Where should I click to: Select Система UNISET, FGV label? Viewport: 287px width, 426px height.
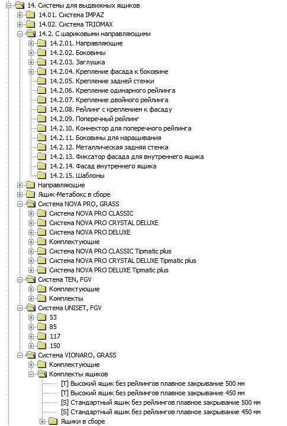70,308
